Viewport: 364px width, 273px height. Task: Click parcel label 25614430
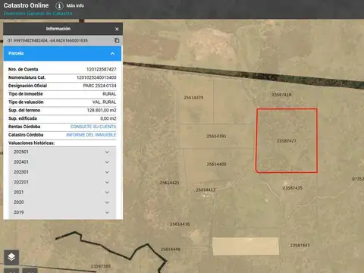180,224
